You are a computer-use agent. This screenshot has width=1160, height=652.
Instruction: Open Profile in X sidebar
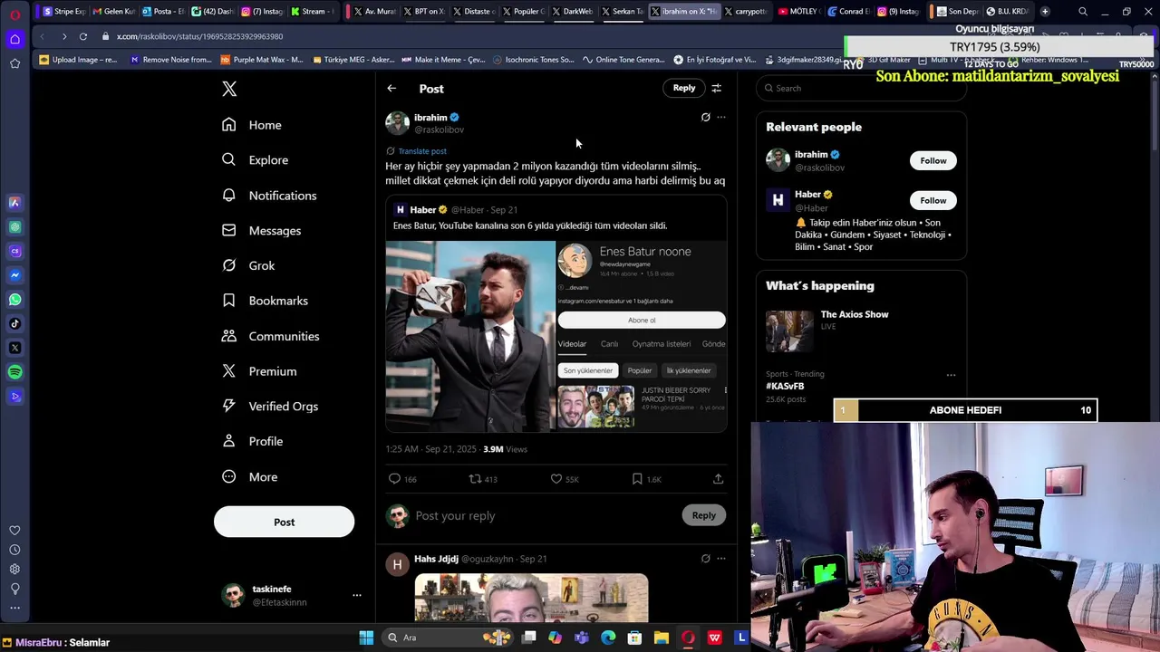tap(253, 442)
